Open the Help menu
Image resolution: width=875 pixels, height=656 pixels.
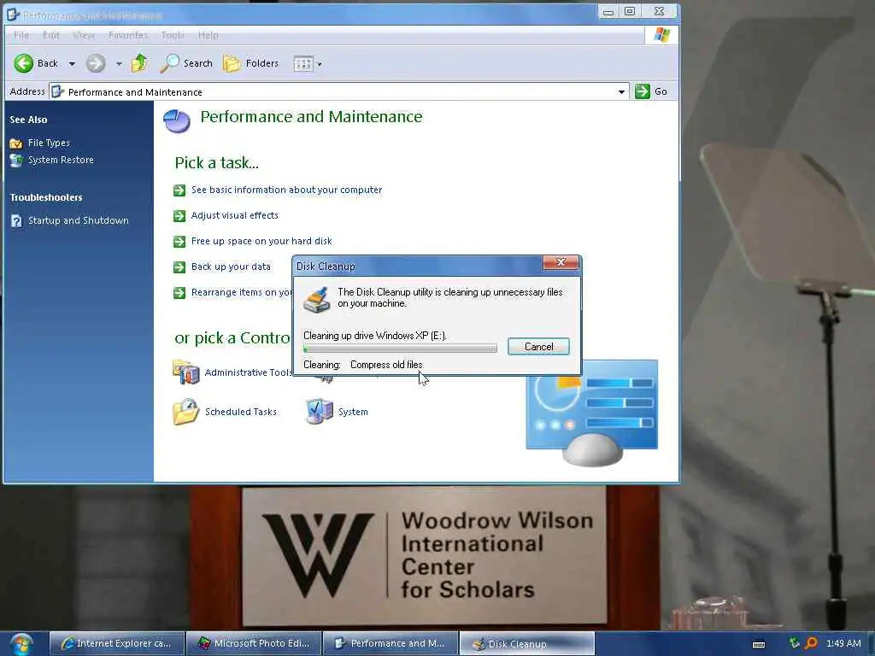[208, 35]
